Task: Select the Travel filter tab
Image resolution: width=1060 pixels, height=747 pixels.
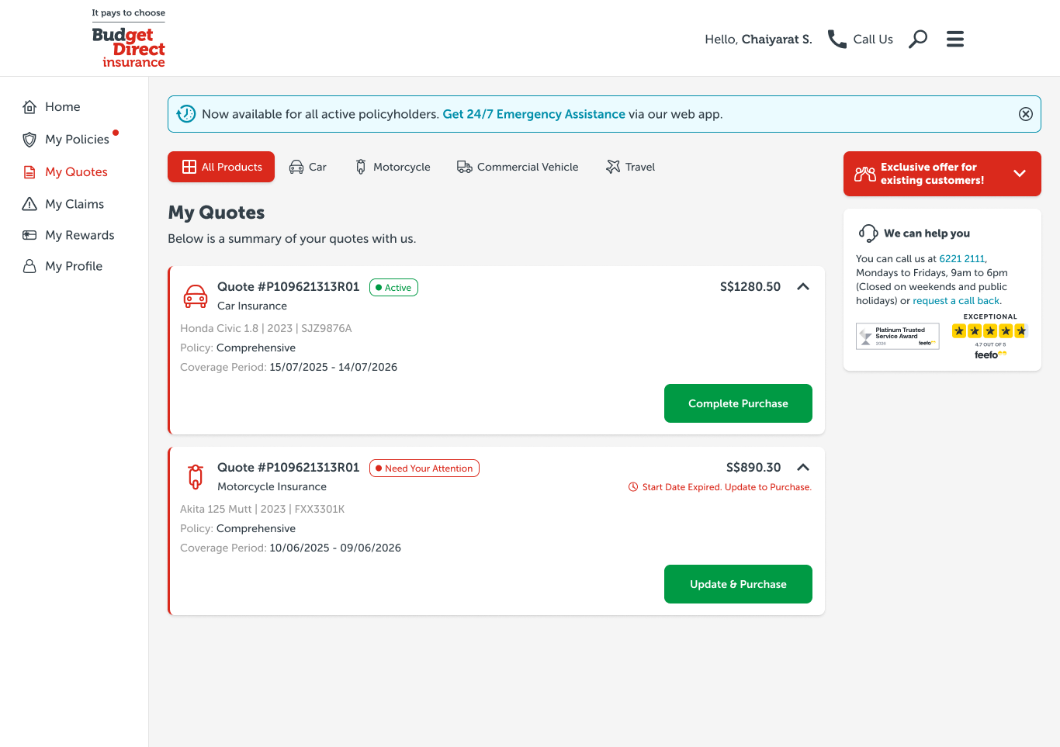Action: [x=630, y=167]
